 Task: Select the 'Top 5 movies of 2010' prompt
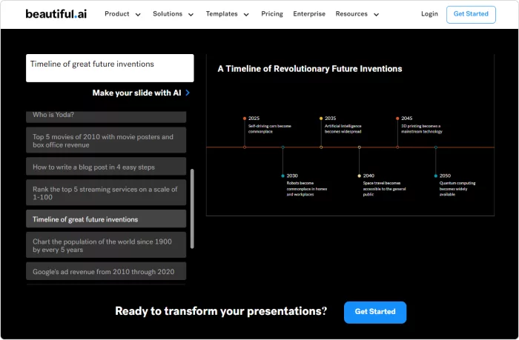click(106, 141)
